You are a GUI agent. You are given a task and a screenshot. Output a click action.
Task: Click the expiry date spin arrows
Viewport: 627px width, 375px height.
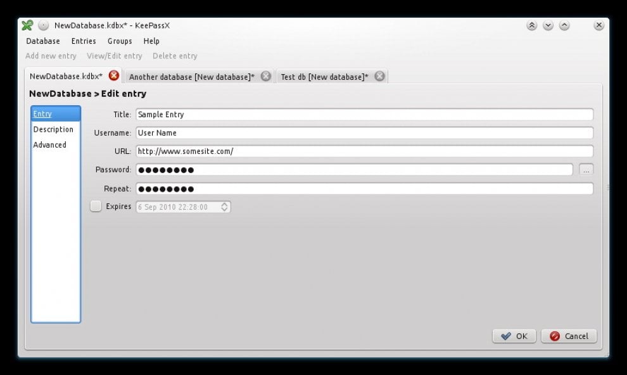[x=224, y=207]
